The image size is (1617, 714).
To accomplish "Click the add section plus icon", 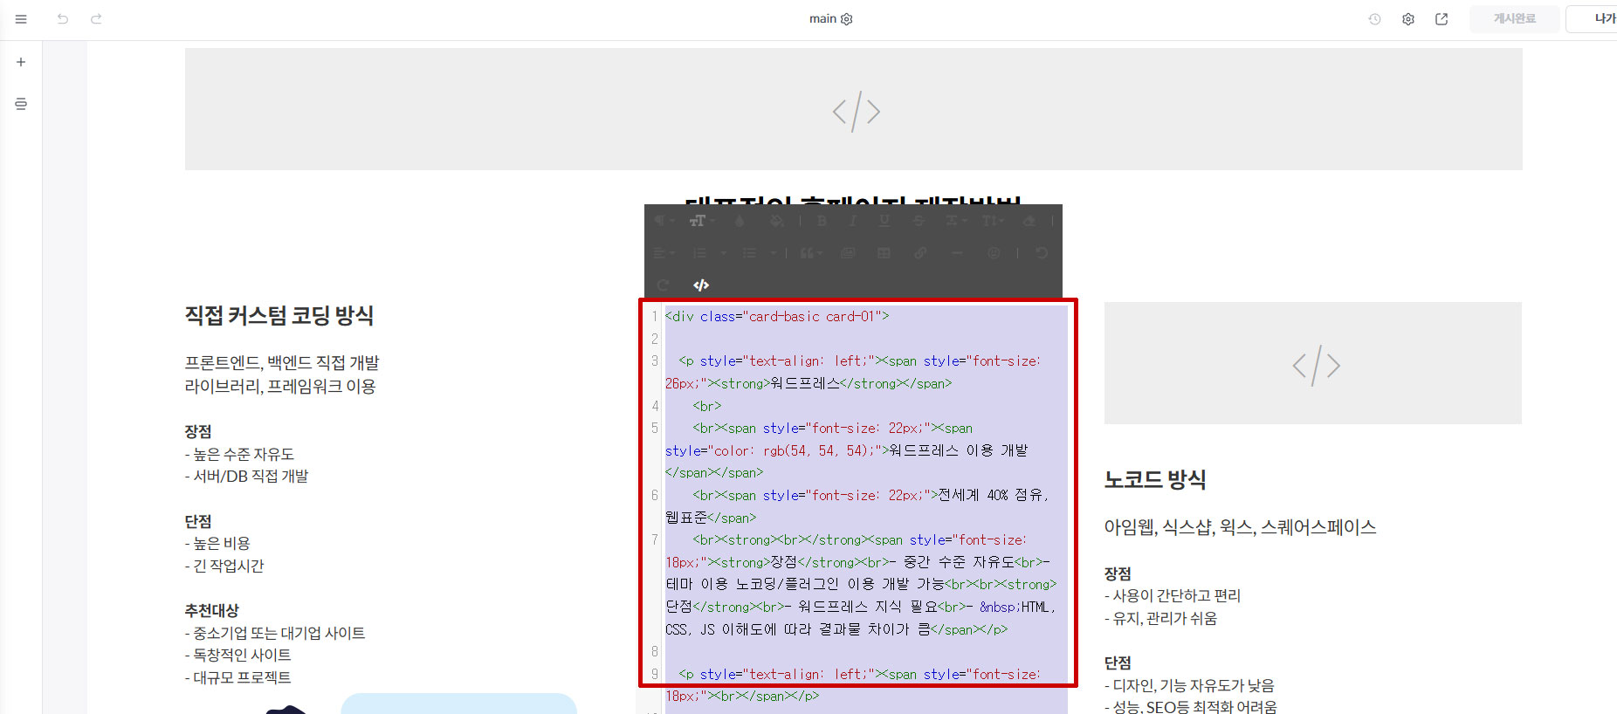I will 21,62.
